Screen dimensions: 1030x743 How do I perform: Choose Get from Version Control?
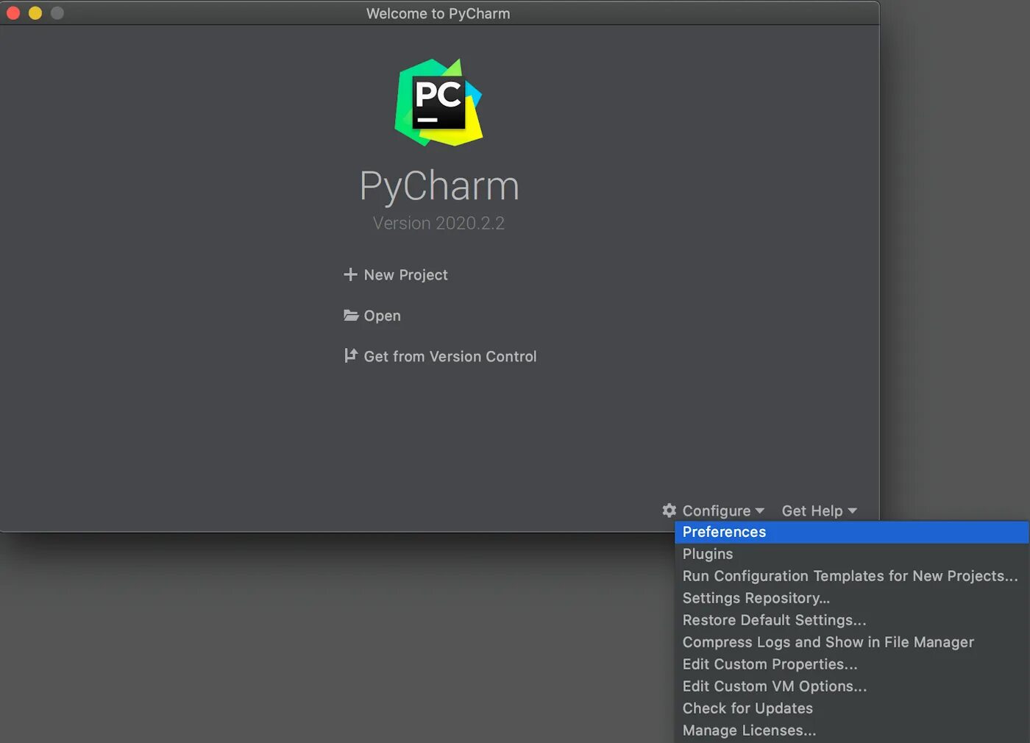click(x=440, y=356)
